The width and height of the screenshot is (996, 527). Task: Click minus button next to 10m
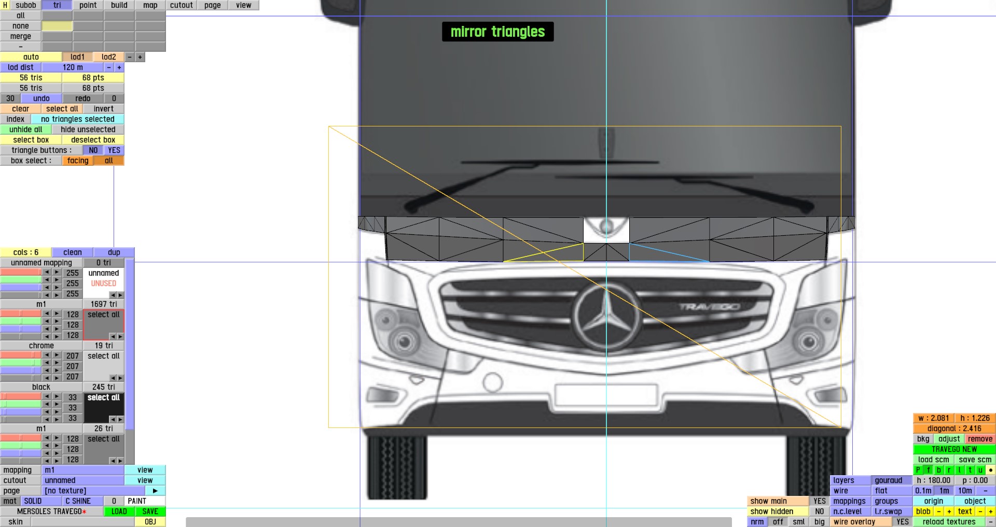coord(986,491)
